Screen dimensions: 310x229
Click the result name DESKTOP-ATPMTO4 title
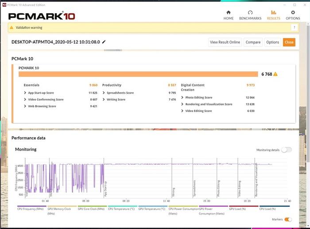[x=55, y=42]
